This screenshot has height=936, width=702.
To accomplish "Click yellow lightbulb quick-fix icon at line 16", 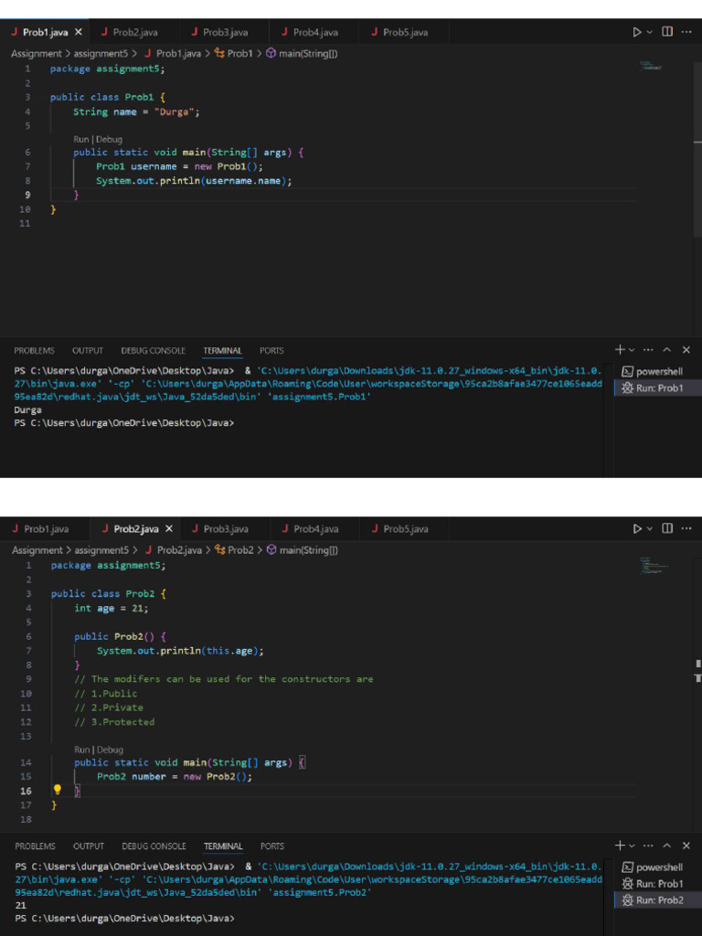I will click(58, 790).
